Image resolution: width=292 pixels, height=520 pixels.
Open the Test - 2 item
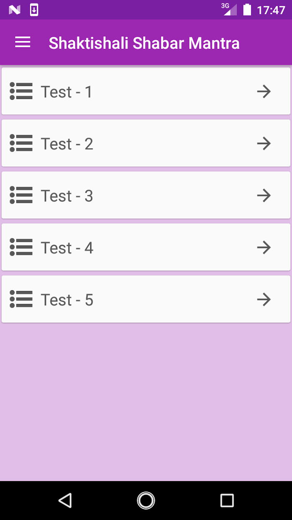pos(146,143)
